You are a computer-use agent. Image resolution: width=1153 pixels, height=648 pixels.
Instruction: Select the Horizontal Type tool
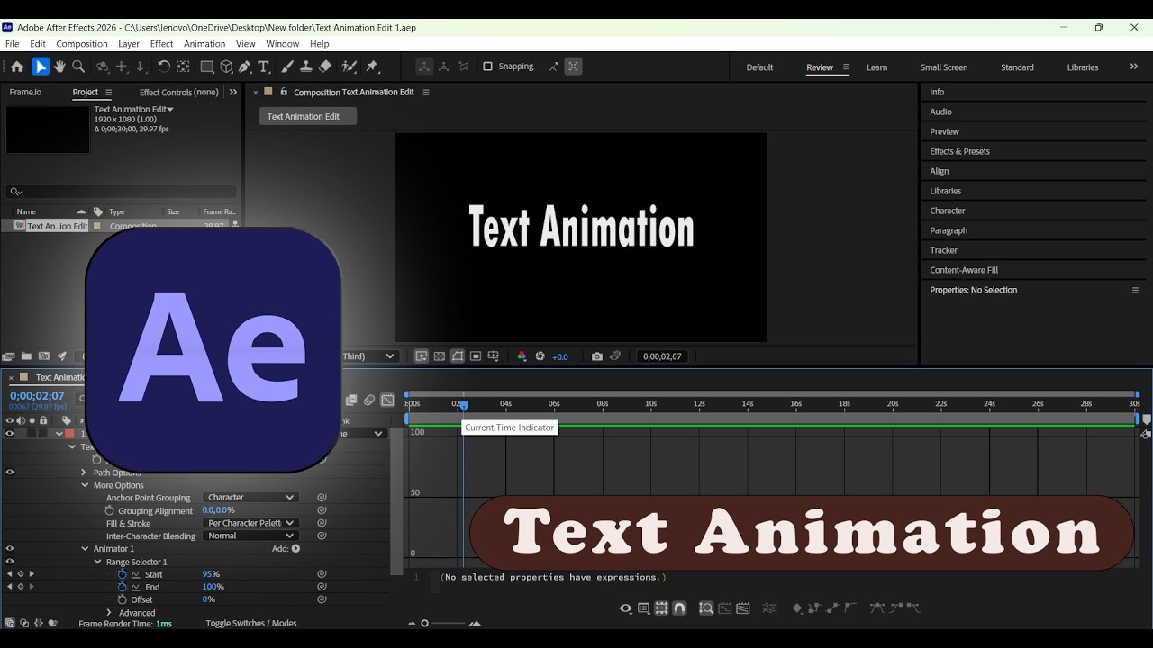(x=264, y=67)
